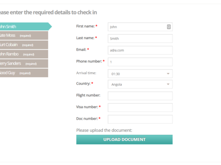Click the Please upload the document label
Image resolution: width=221 pixels, height=165 pixels.
pyautogui.click(x=104, y=130)
